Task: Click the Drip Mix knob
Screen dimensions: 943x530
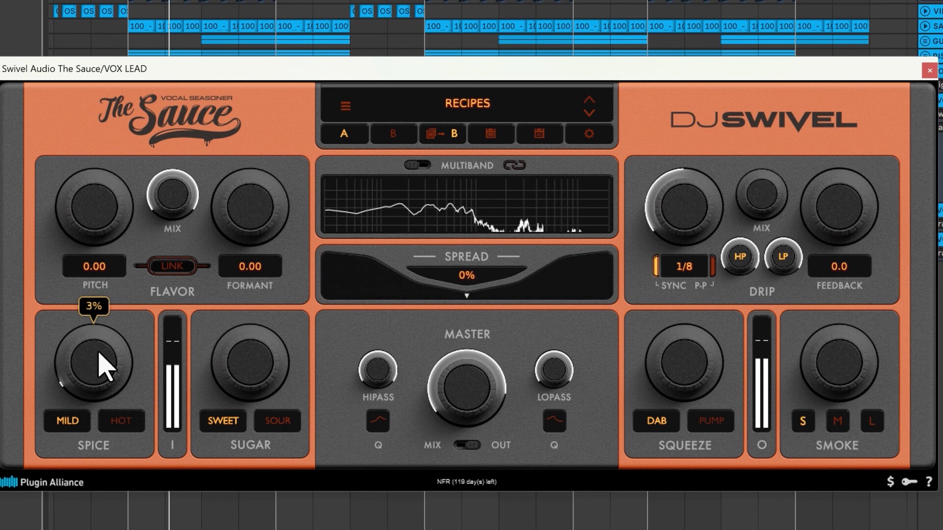Action: point(761,194)
